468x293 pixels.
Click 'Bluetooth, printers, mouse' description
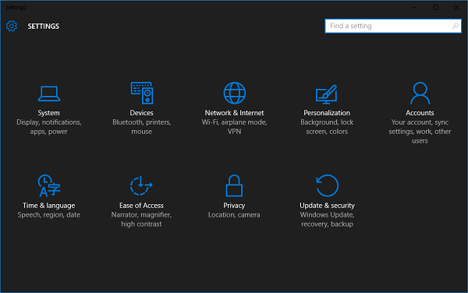142,127
